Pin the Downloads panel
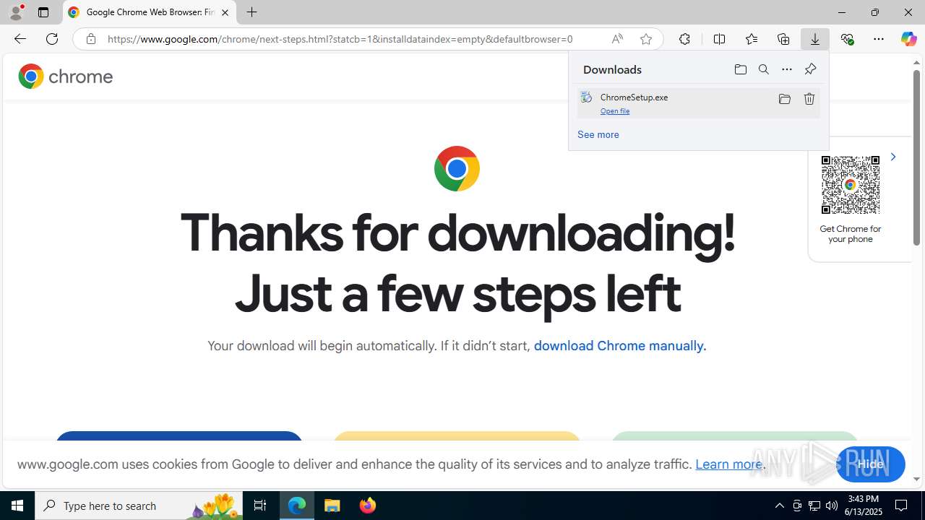 (x=810, y=69)
